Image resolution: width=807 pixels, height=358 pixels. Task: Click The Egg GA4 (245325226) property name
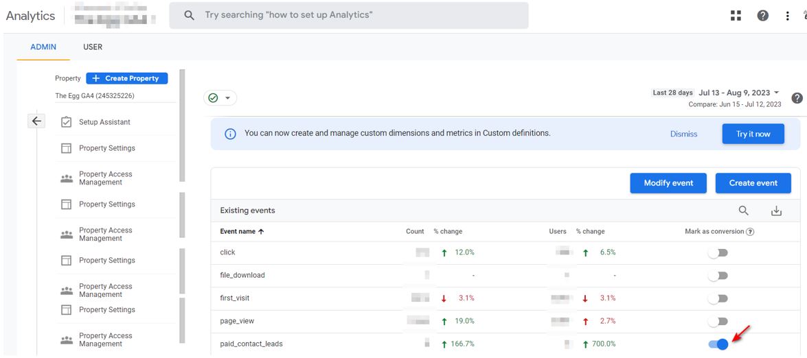(x=95, y=95)
